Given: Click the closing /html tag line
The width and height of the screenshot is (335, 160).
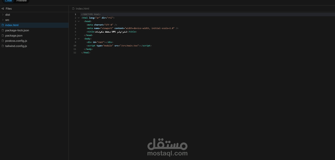Looking at the screenshot, I should (x=86, y=53).
